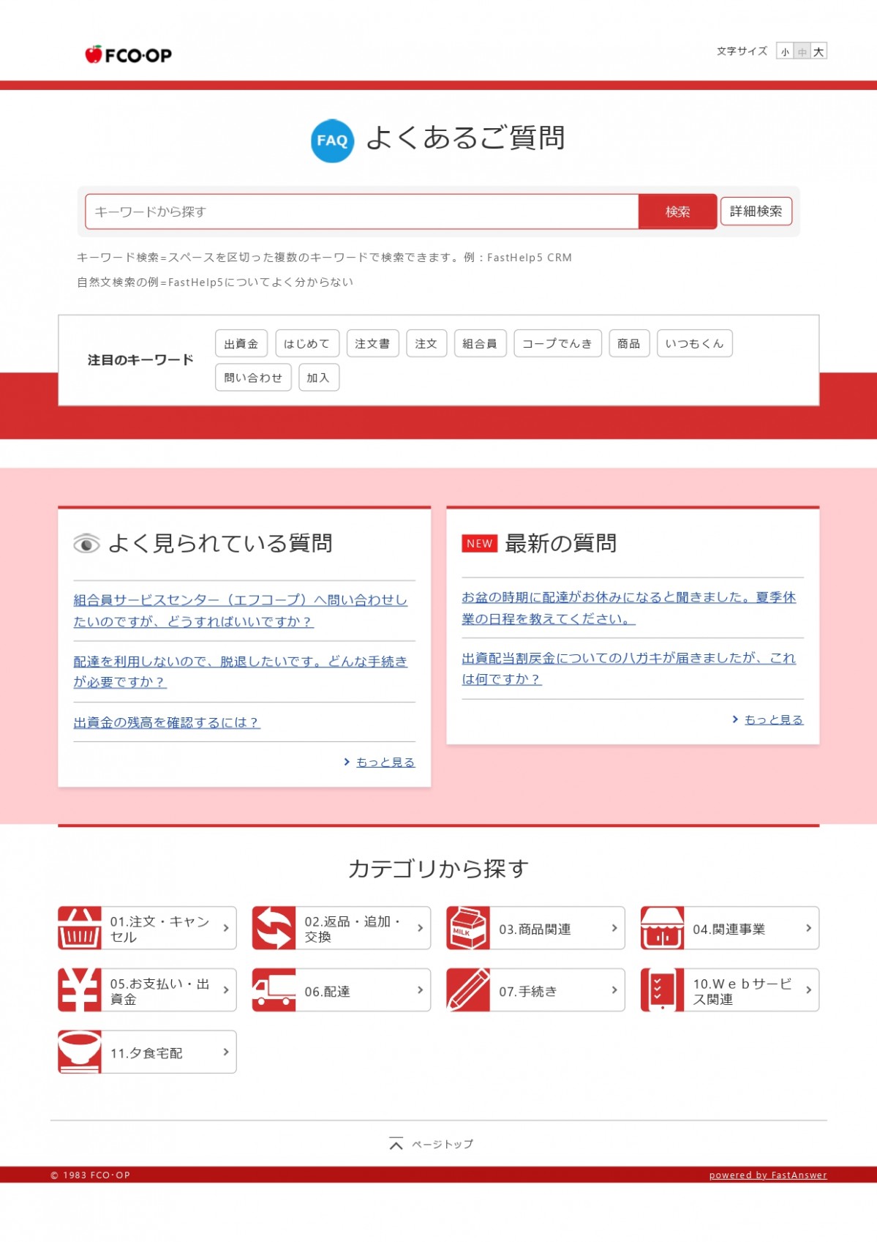The width and height of the screenshot is (877, 1242).
Task: Click the yen symbol icon for 05.お支払い・出資金
Action: [x=80, y=990]
